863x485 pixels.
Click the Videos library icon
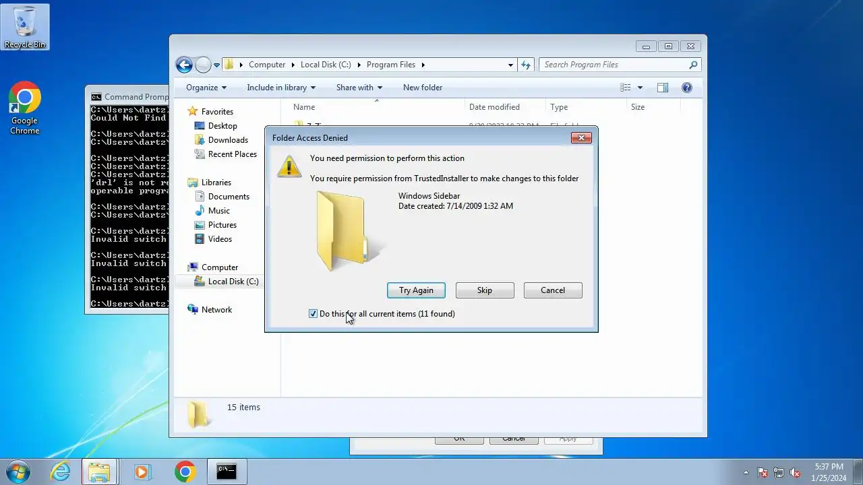coord(200,239)
